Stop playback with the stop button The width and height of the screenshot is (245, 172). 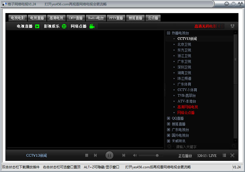87,155
